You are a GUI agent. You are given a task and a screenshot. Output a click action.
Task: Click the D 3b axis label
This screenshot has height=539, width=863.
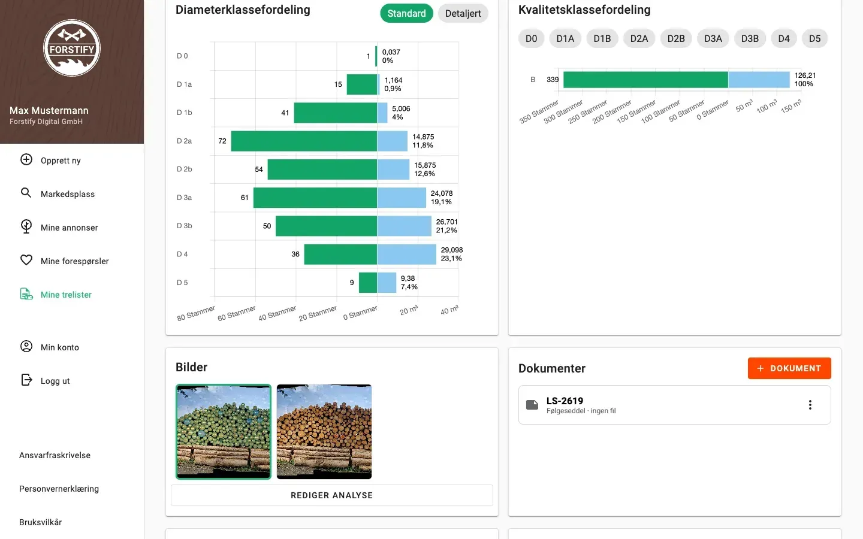point(185,226)
